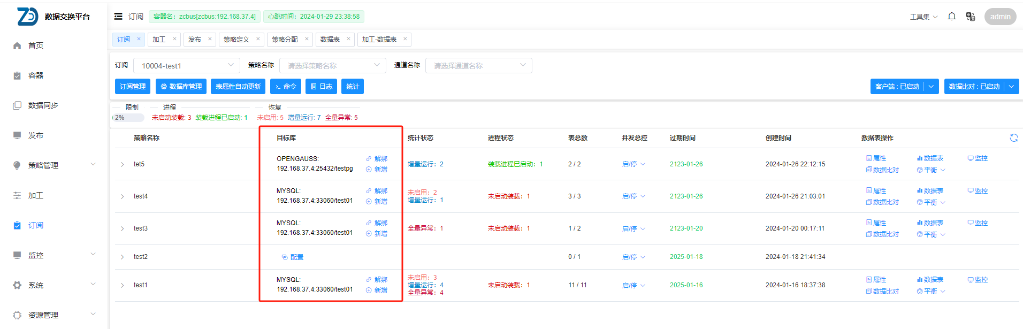Click the language translation icon
The image size is (1023, 329).
pos(970,17)
